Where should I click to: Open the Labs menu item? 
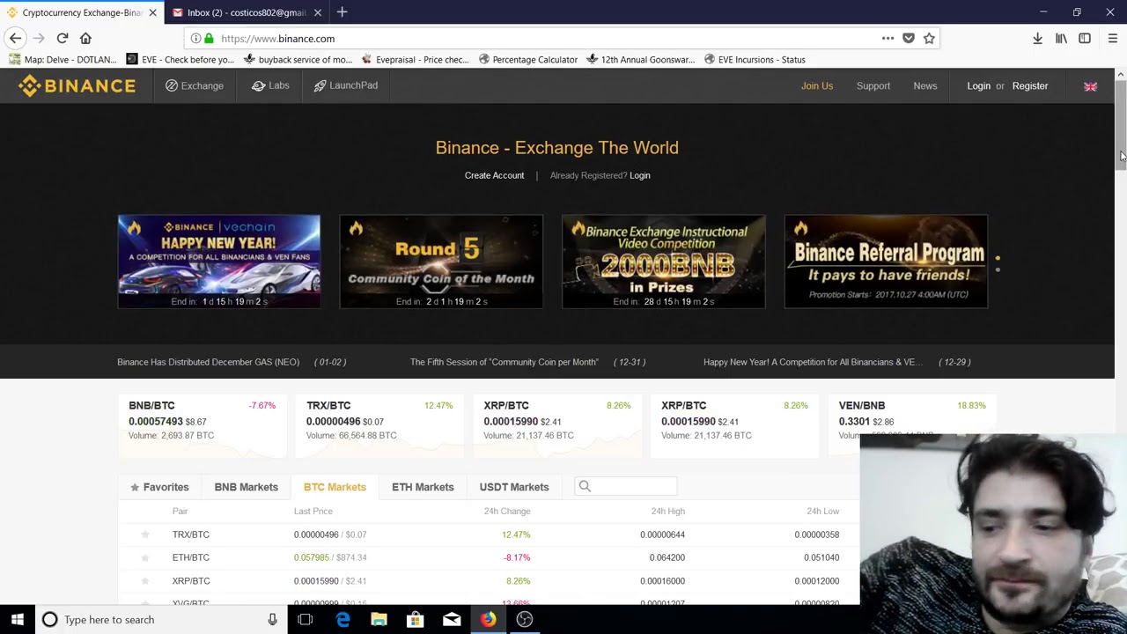click(x=270, y=85)
